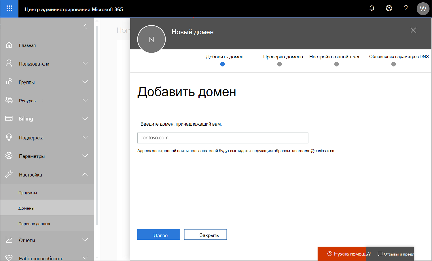Click the Проверка домена step dot
432x261 pixels.
pos(279,64)
